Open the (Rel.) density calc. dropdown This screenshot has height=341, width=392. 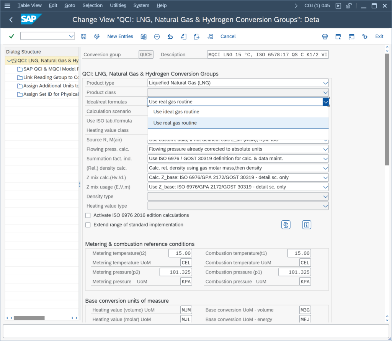click(325, 168)
